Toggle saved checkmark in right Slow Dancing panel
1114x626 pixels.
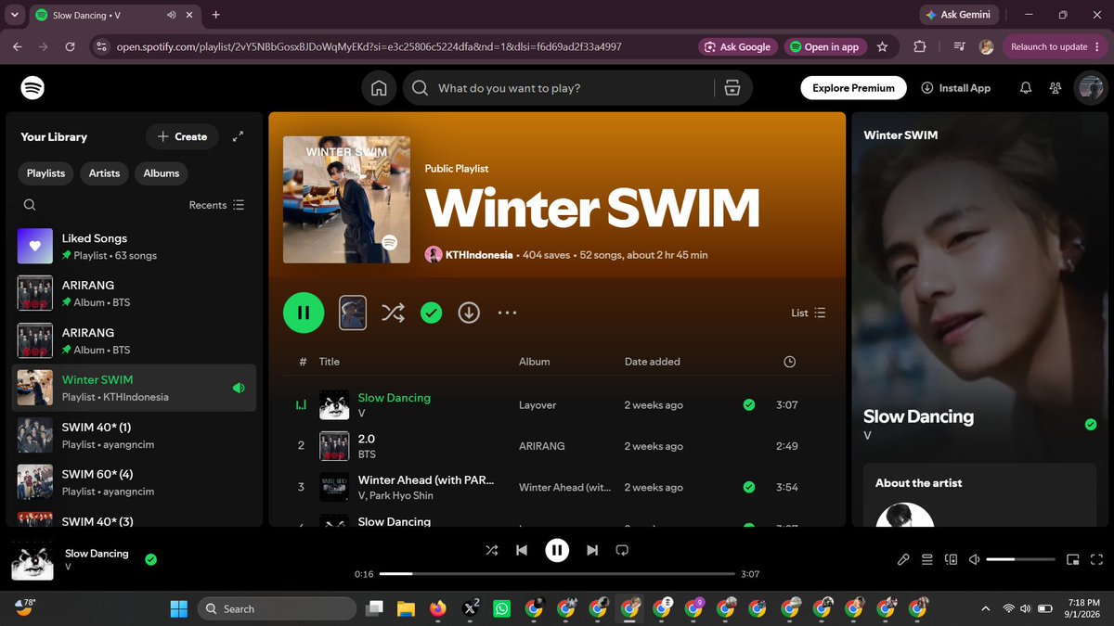(1091, 425)
